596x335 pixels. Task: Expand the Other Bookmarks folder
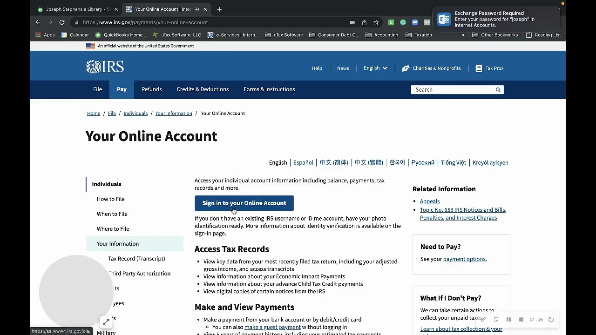coord(495,35)
